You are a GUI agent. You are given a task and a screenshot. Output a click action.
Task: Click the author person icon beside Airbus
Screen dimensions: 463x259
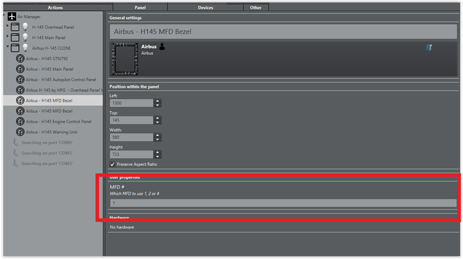pyautogui.click(x=162, y=46)
